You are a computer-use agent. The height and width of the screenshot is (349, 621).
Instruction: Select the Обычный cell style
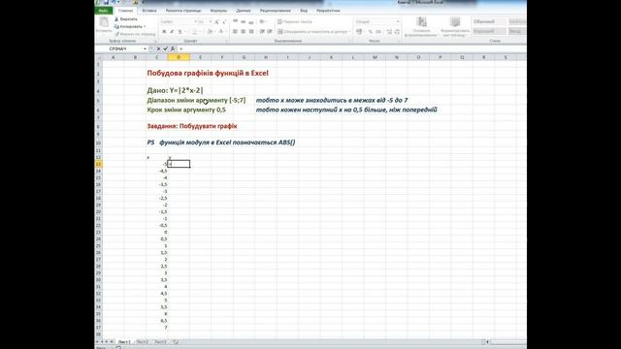pos(489,21)
